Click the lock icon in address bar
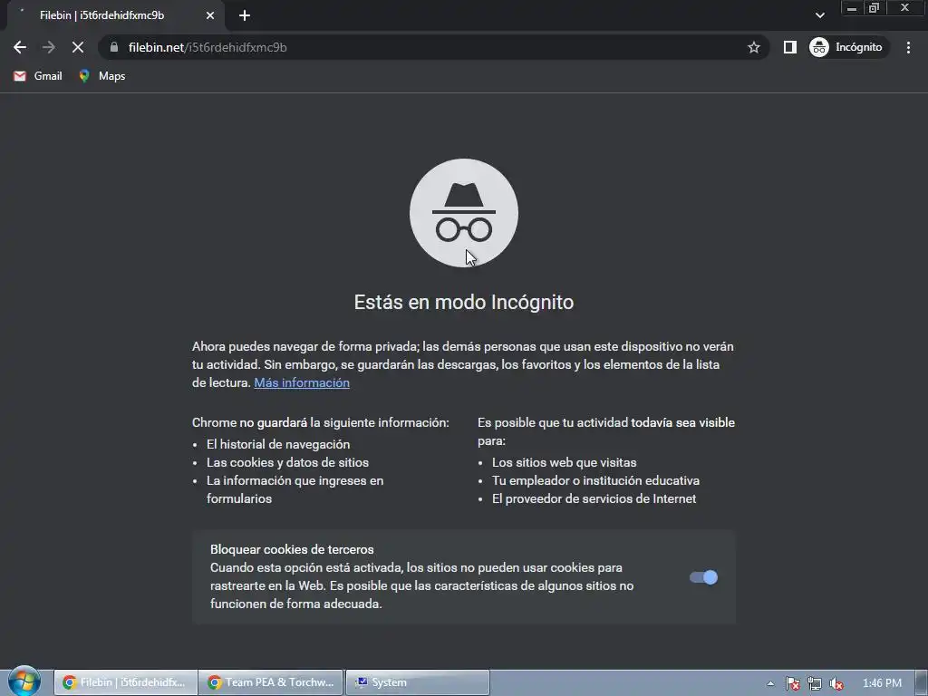This screenshot has height=696, width=928. point(114,47)
